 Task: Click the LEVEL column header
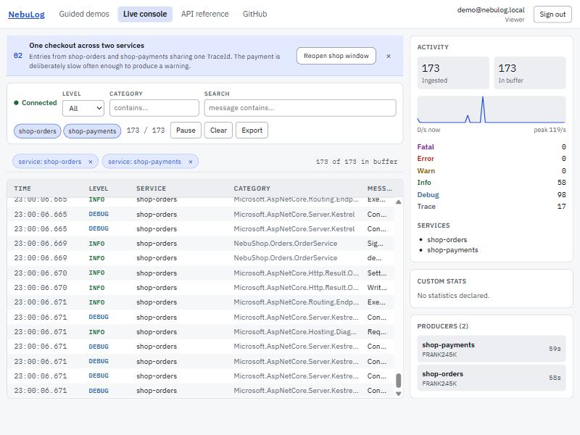pyautogui.click(x=99, y=188)
